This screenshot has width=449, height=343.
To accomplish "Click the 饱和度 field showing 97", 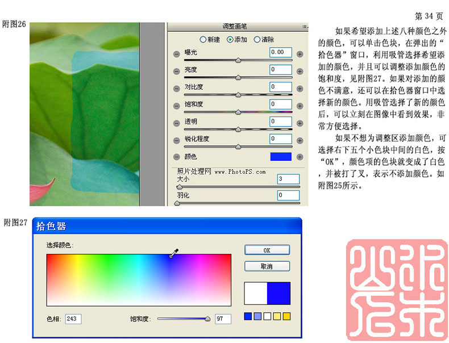I will (x=223, y=319).
